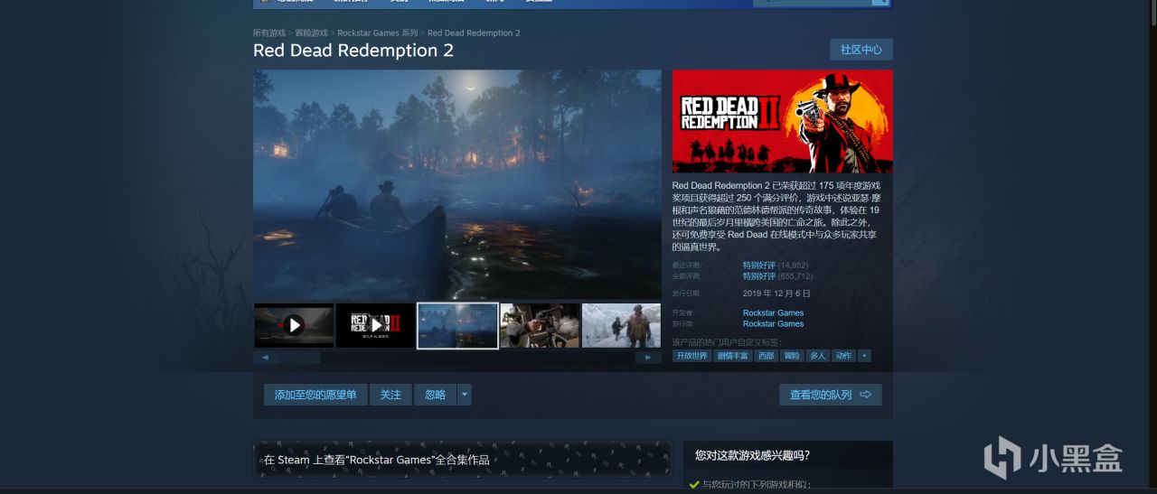Open developer Rockstar Games link

pos(773,313)
